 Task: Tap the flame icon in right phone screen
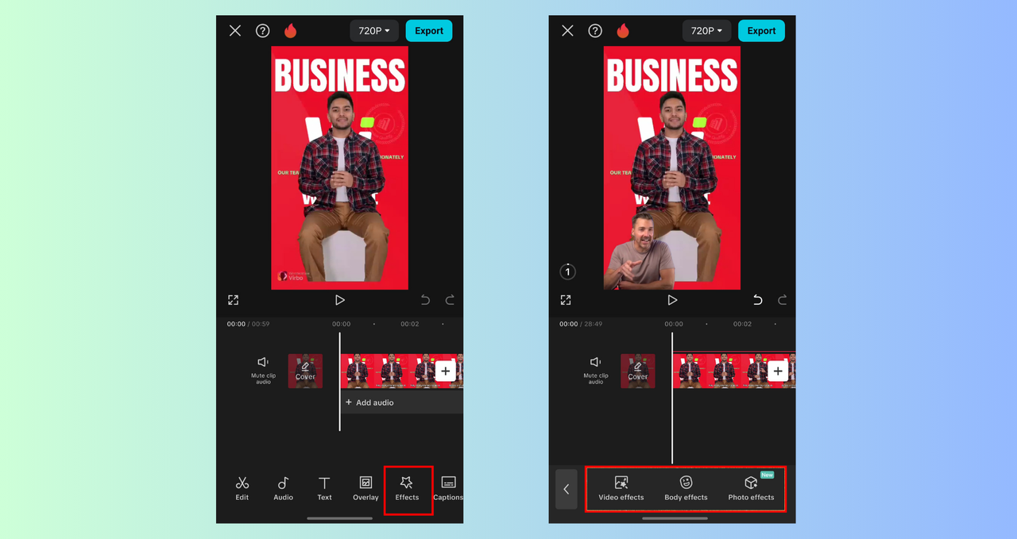click(x=623, y=31)
